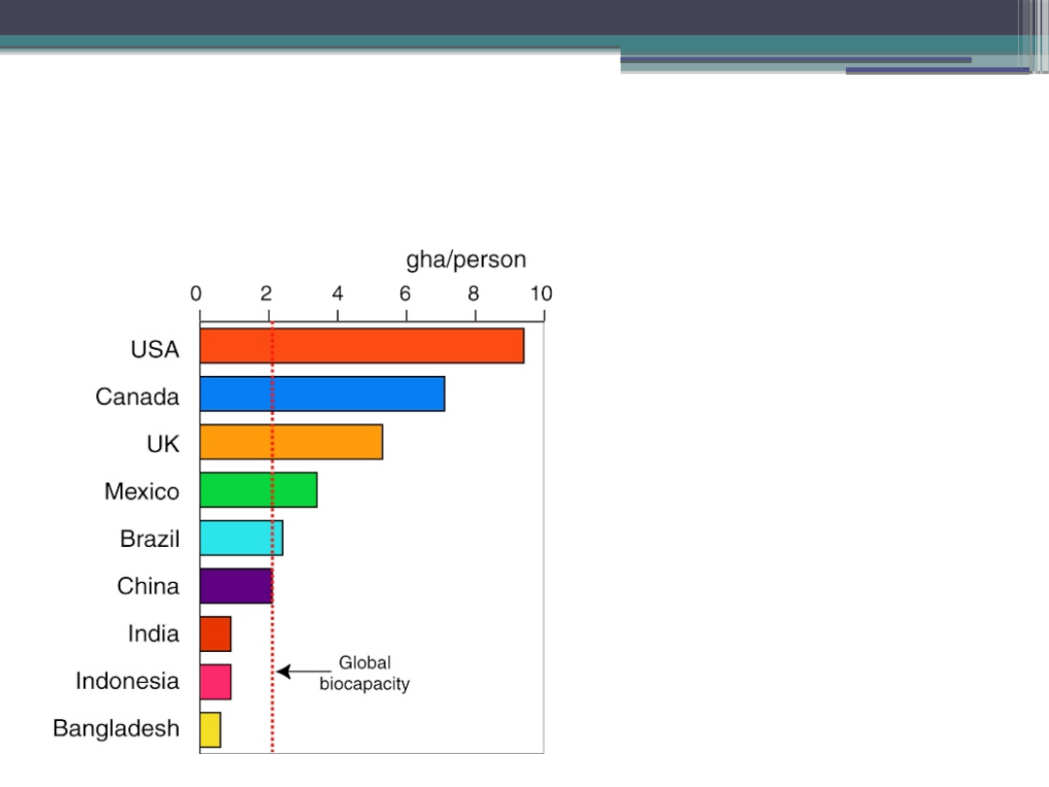This screenshot has width=1049, height=787.
Task: Select the '6' axis tick label
Action: 405,293
